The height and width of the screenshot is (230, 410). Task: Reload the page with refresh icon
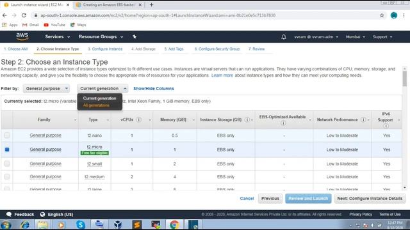point(24,15)
